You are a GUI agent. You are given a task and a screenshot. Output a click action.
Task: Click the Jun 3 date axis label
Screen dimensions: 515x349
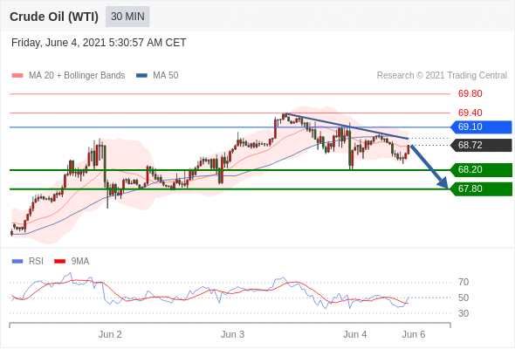[x=232, y=334]
